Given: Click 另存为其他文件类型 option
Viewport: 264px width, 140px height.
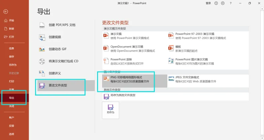Looking at the screenshot, I should click(x=176, y=97).
